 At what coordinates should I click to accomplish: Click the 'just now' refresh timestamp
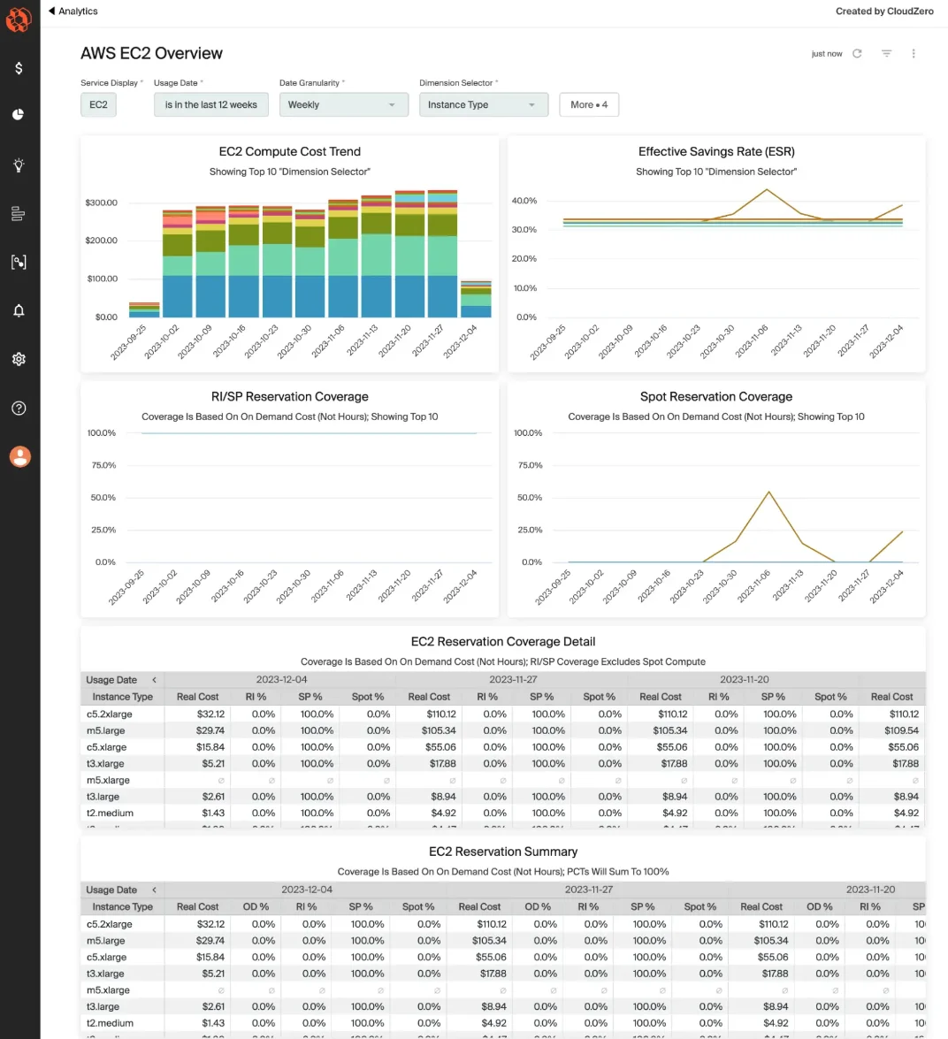pos(827,54)
